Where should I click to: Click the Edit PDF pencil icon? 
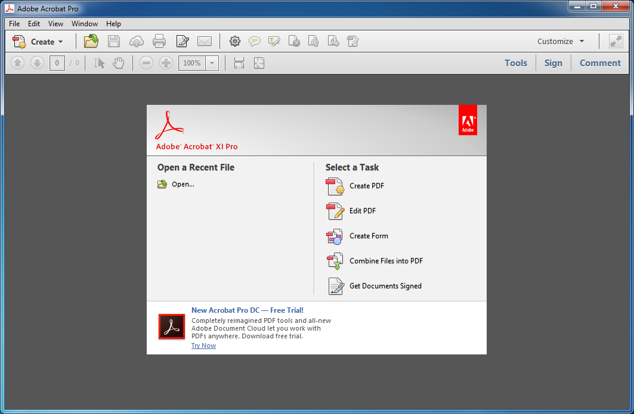click(x=335, y=211)
